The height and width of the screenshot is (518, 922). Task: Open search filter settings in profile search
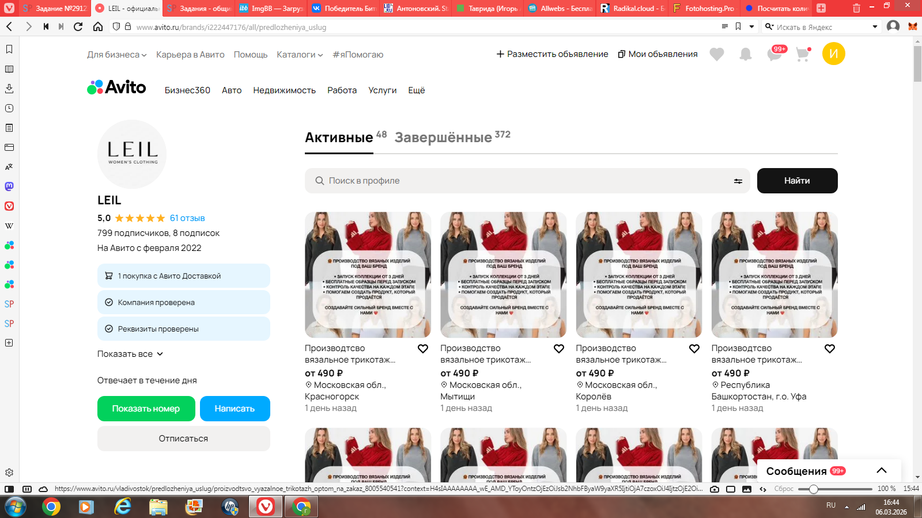point(738,181)
